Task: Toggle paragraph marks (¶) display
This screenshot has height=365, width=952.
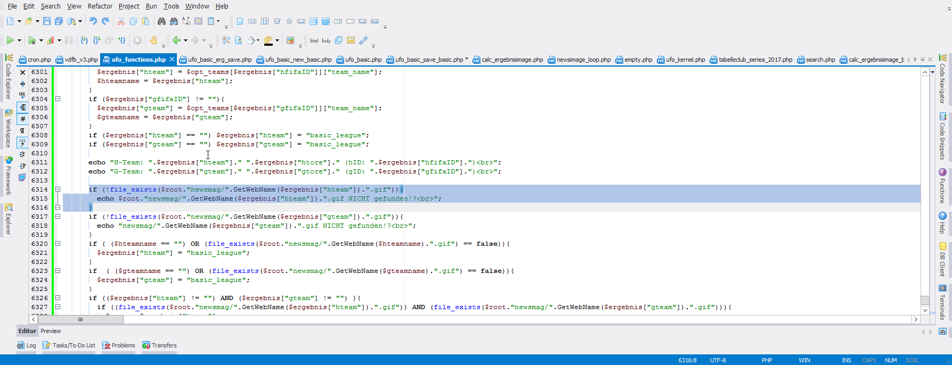Action: coord(22,131)
